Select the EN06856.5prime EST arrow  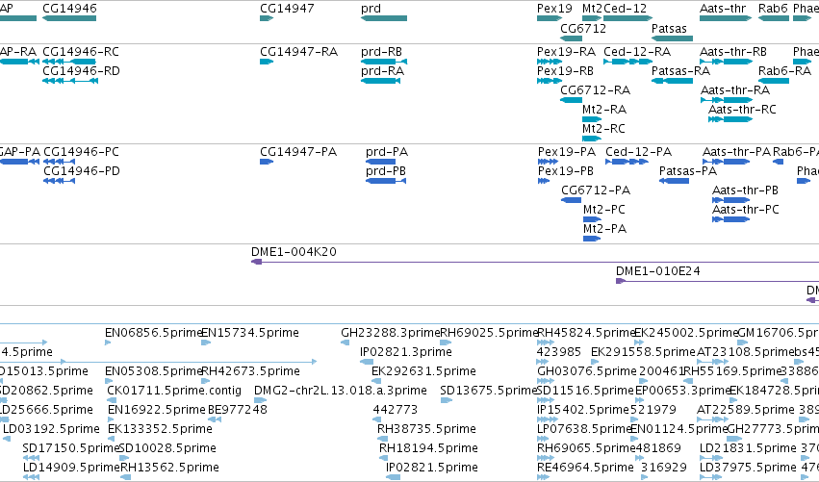[108, 342]
